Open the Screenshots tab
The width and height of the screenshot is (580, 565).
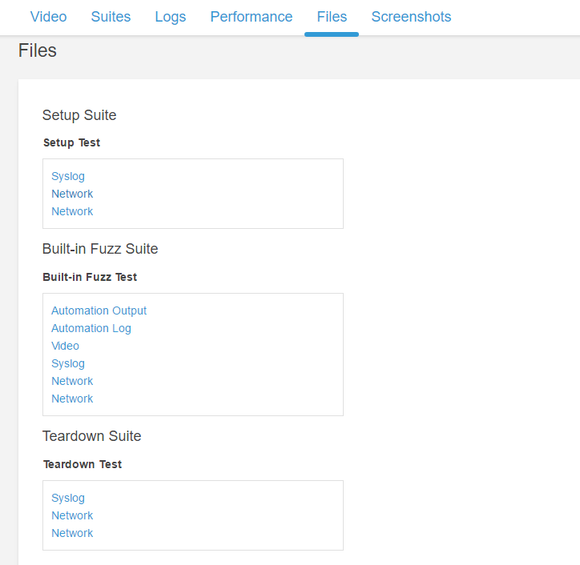pyautogui.click(x=411, y=17)
